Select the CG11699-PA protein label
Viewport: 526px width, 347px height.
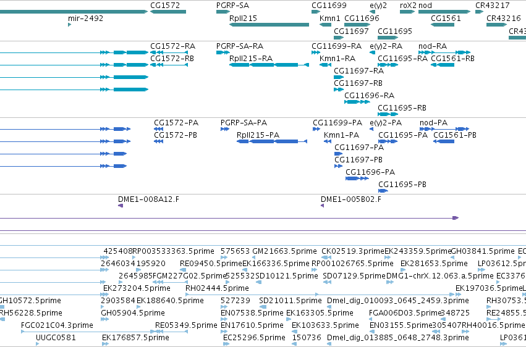pyautogui.click(x=337, y=123)
